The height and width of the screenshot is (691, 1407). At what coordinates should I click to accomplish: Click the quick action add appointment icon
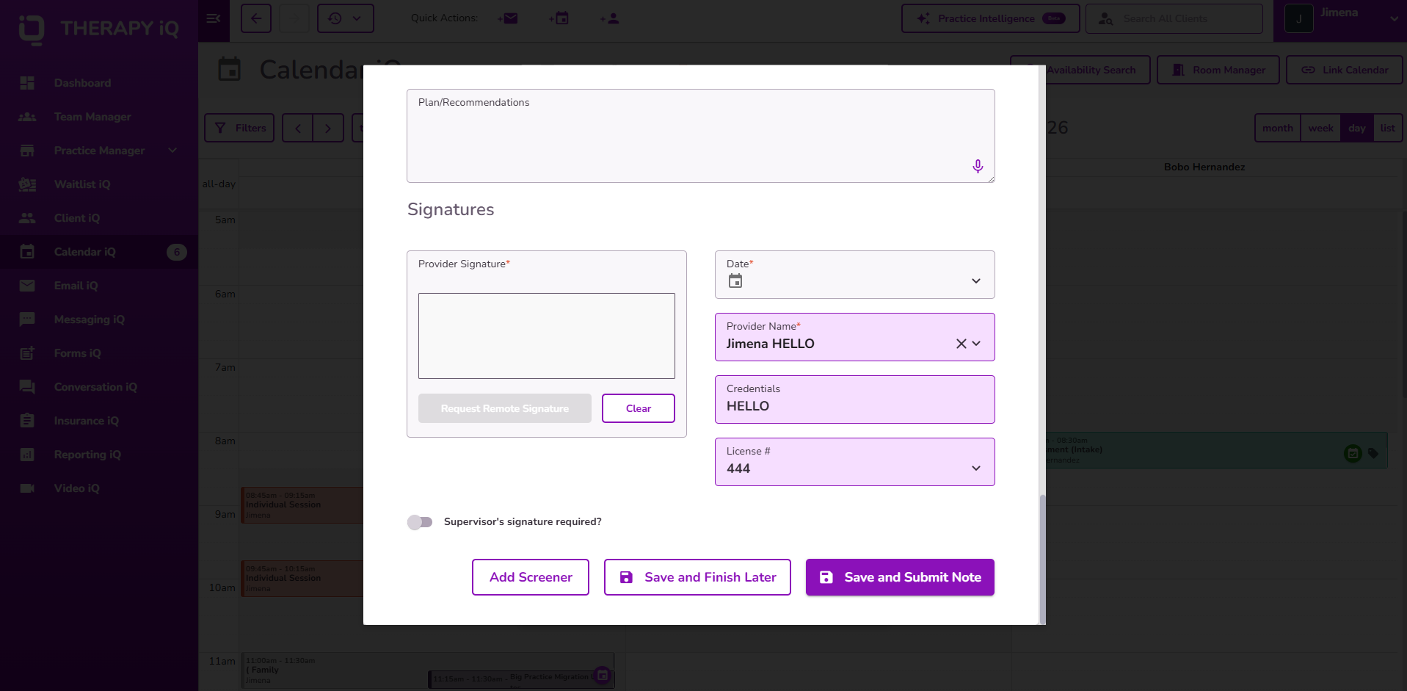(559, 18)
